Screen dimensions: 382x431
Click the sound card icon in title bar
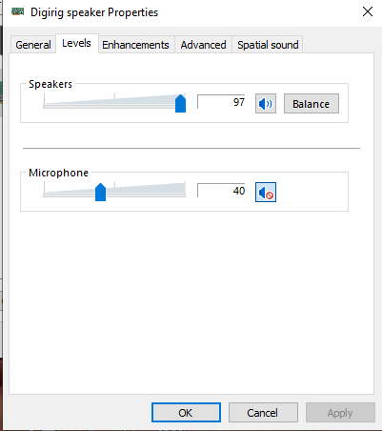(x=18, y=12)
